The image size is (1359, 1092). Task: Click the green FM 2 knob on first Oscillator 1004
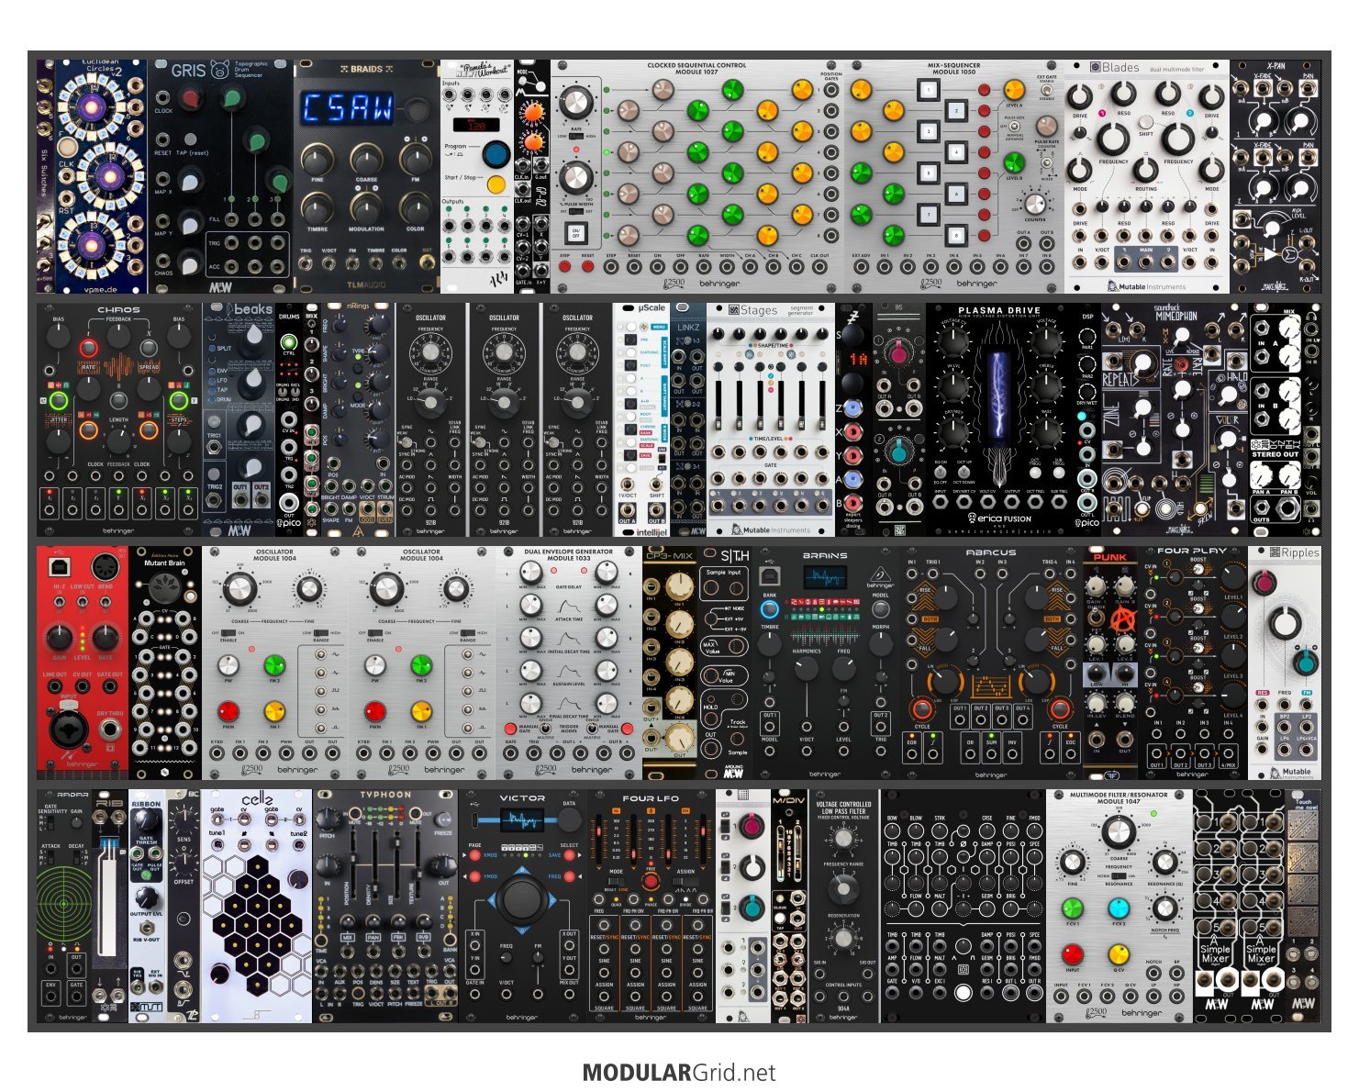pos(273,665)
